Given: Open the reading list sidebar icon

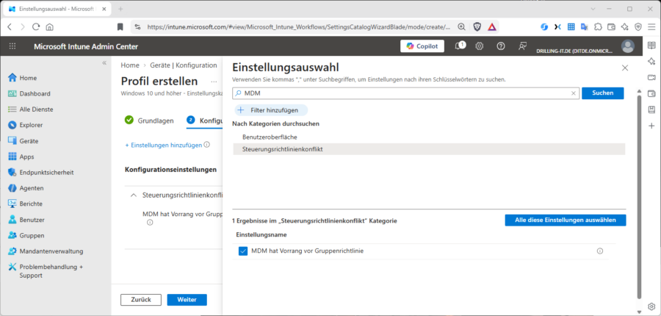Looking at the screenshot, I should point(651,46).
